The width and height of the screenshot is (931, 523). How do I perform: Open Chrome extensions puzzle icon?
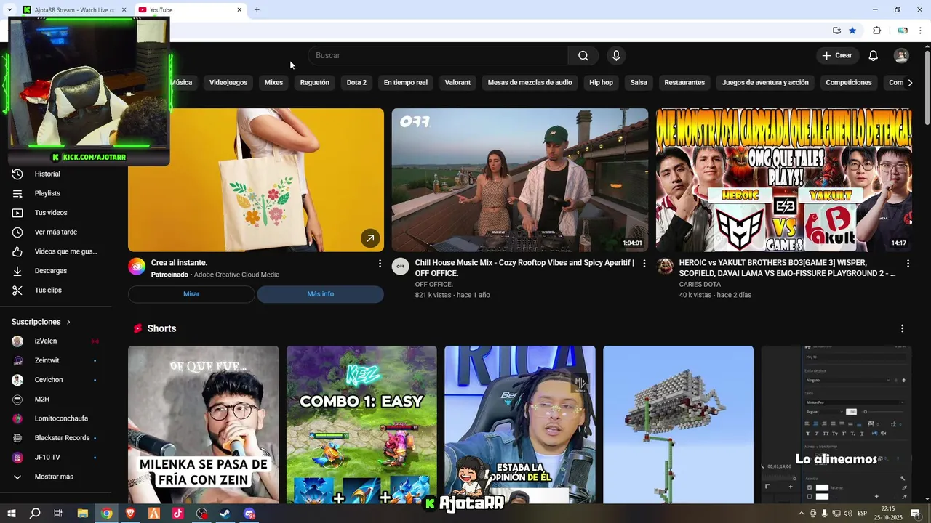pos(876,31)
